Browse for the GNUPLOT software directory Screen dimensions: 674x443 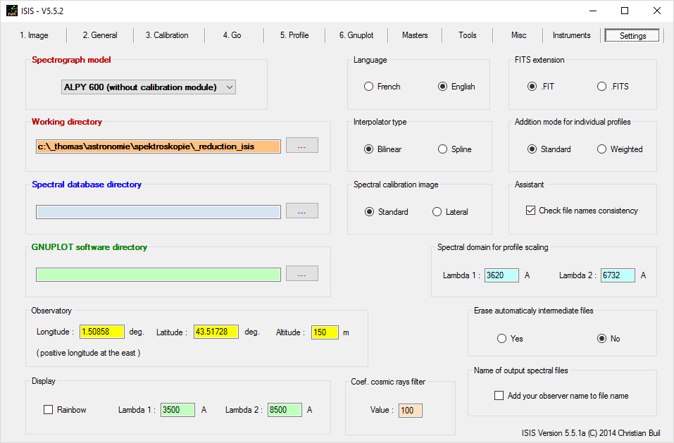click(x=301, y=273)
